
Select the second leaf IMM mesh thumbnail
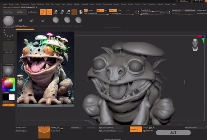click(x=32, y=20)
